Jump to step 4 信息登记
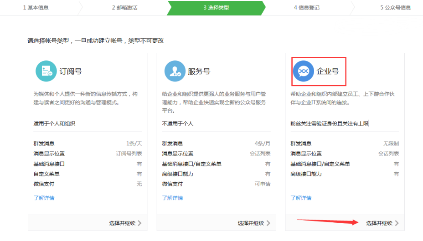The width and height of the screenshot is (423, 241). pos(306,8)
